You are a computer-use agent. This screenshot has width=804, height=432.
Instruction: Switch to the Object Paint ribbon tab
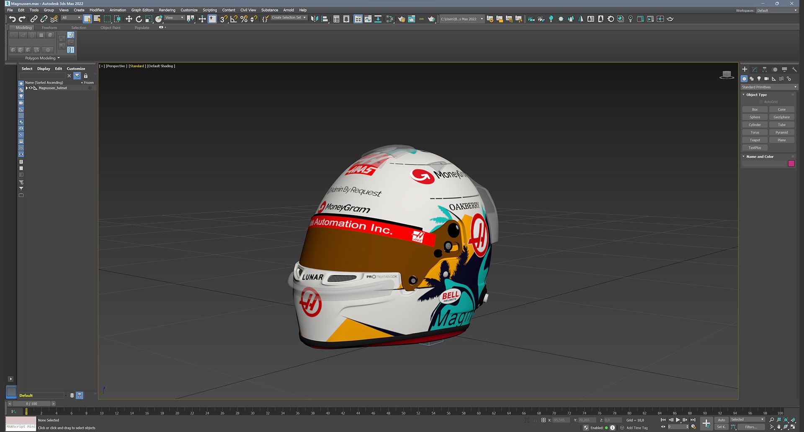pos(110,28)
